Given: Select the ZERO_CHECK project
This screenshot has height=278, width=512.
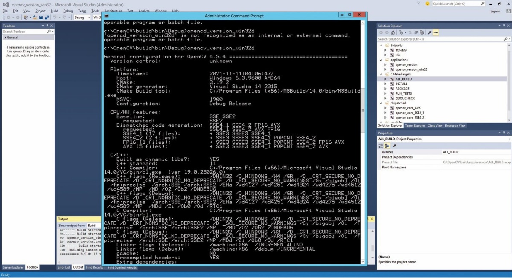Looking at the screenshot, I should pos(405,98).
